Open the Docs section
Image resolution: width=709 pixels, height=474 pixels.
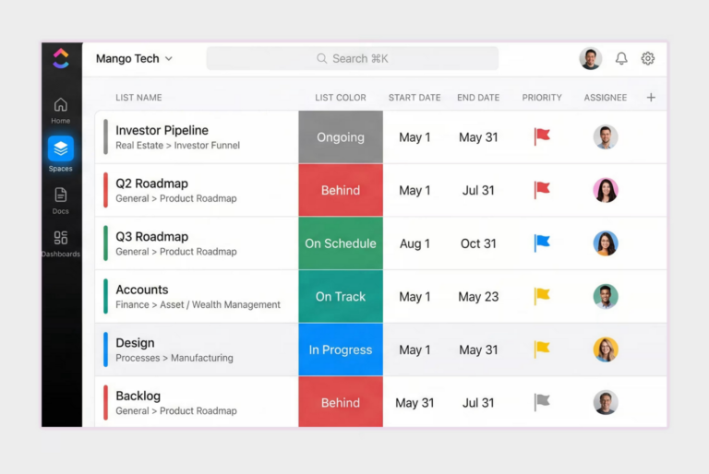pyautogui.click(x=61, y=201)
